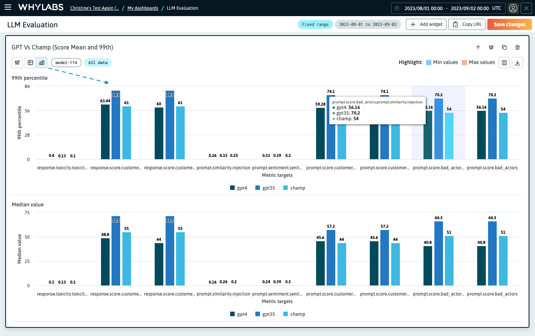Open the All data segment selector

pos(98,63)
